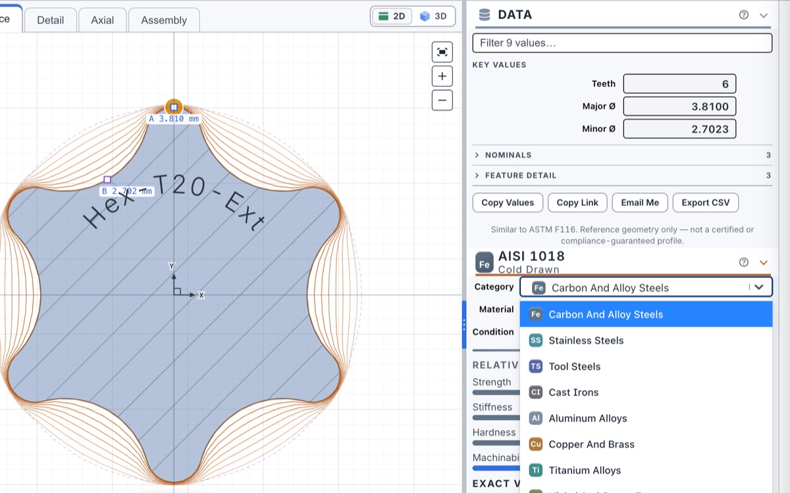Expand the FEATURE DETAIL section
790x493 pixels.
pyautogui.click(x=622, y=176)
